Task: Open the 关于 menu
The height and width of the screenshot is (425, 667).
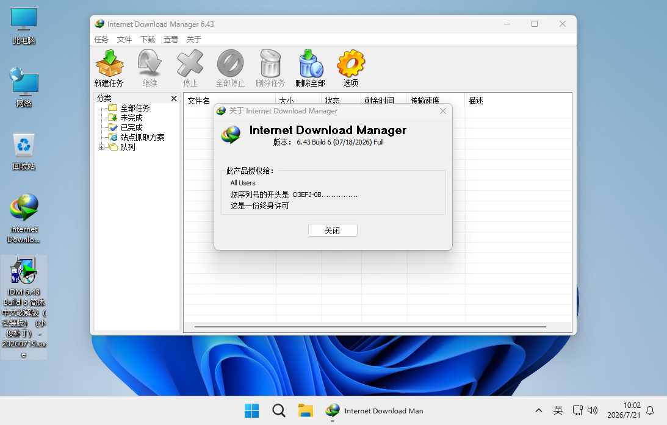Action: [x=193, y=40]
